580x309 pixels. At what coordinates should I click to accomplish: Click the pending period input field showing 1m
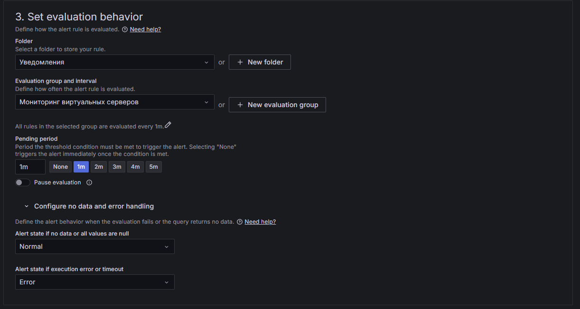[30, 166]
